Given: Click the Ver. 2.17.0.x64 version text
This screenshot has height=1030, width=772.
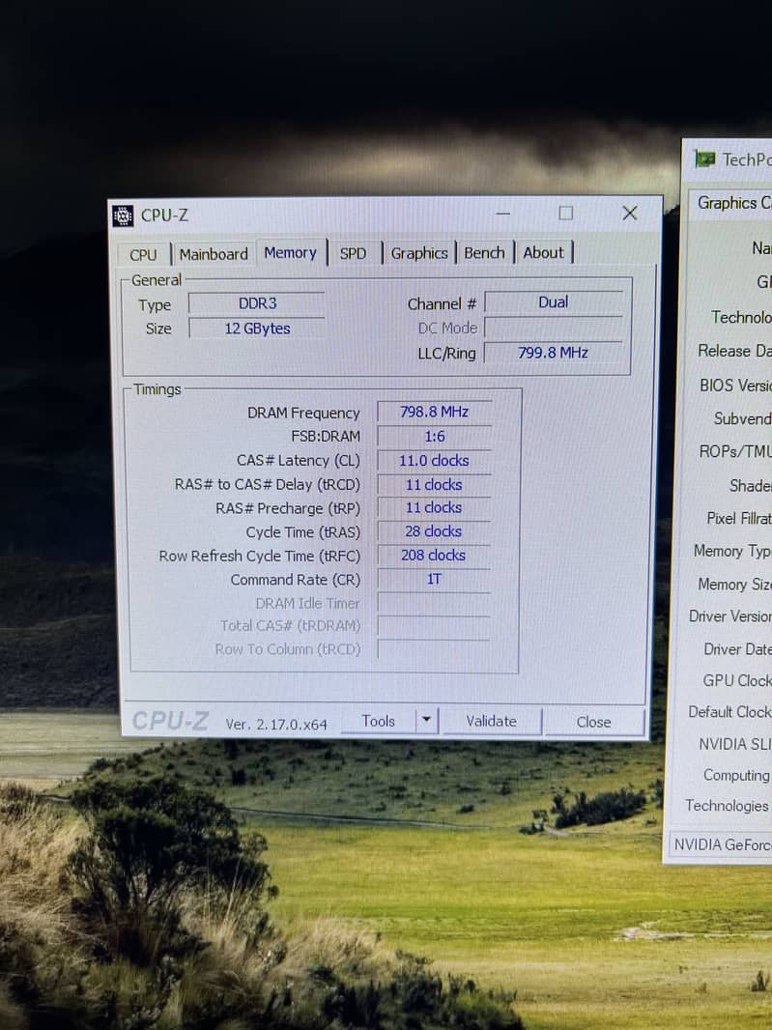Looking at the screenshot, I should click(x=276, y=724).
